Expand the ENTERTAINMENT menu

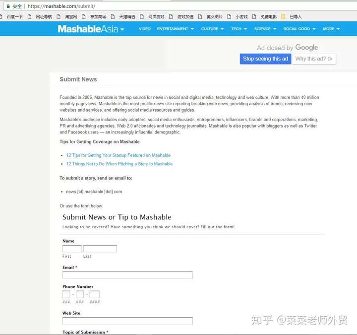click(x=176, y=29)
